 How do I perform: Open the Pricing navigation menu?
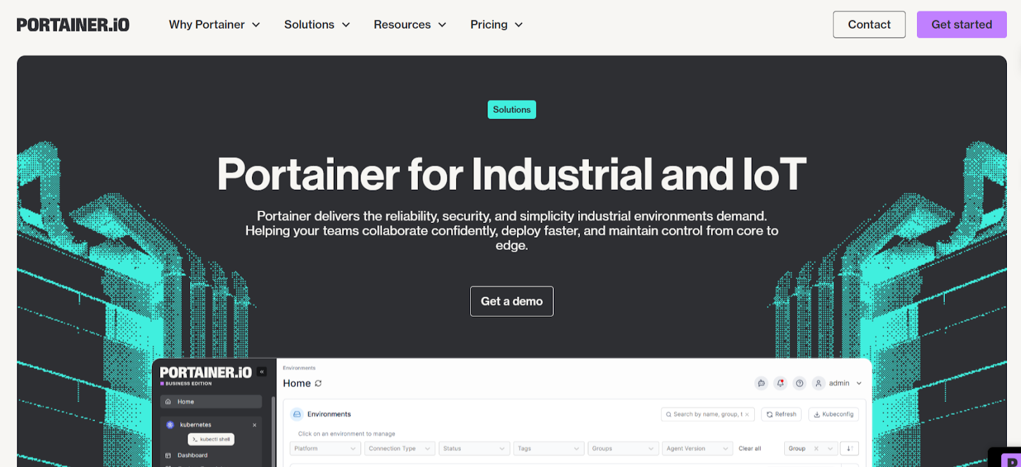(x=496, y=25)
